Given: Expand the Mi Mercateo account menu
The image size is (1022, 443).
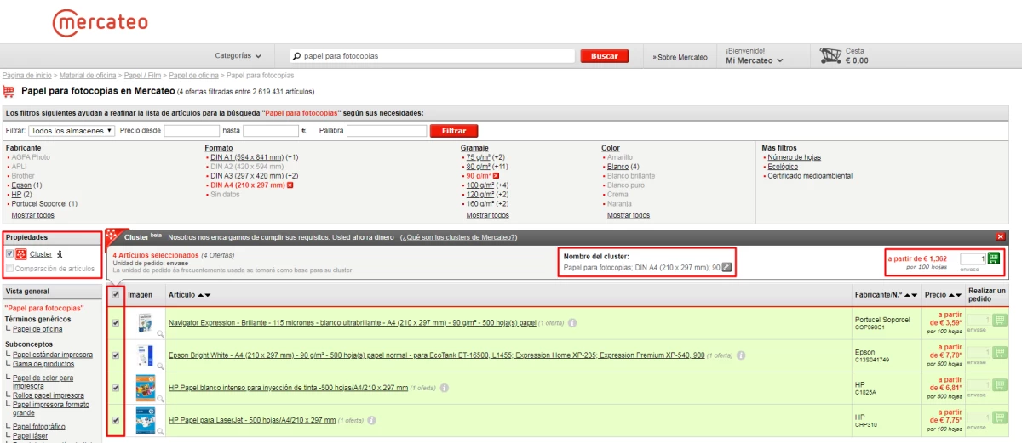Looking at the screenshot, I should pos(754,60).
